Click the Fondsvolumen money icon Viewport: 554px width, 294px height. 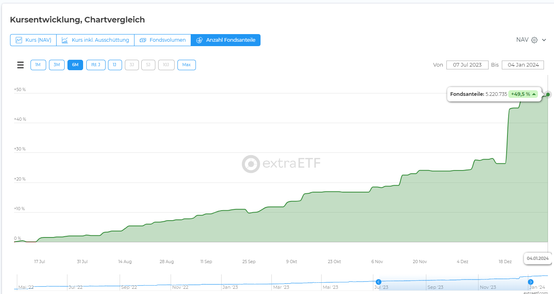(x=143, y=40)
